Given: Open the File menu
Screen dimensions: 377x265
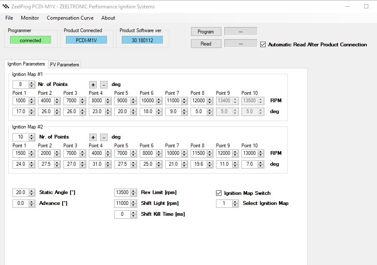Looking at the screenshot, I should click(9, 18).
